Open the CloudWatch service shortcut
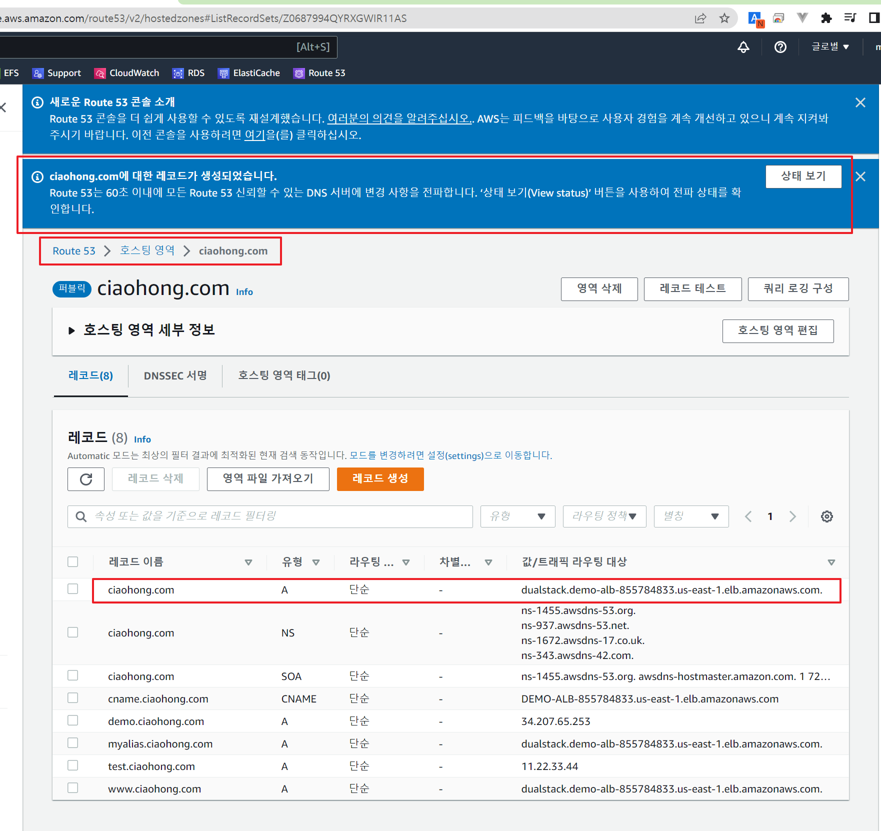This screenshot has height=831, width=881. coord(127,73)
